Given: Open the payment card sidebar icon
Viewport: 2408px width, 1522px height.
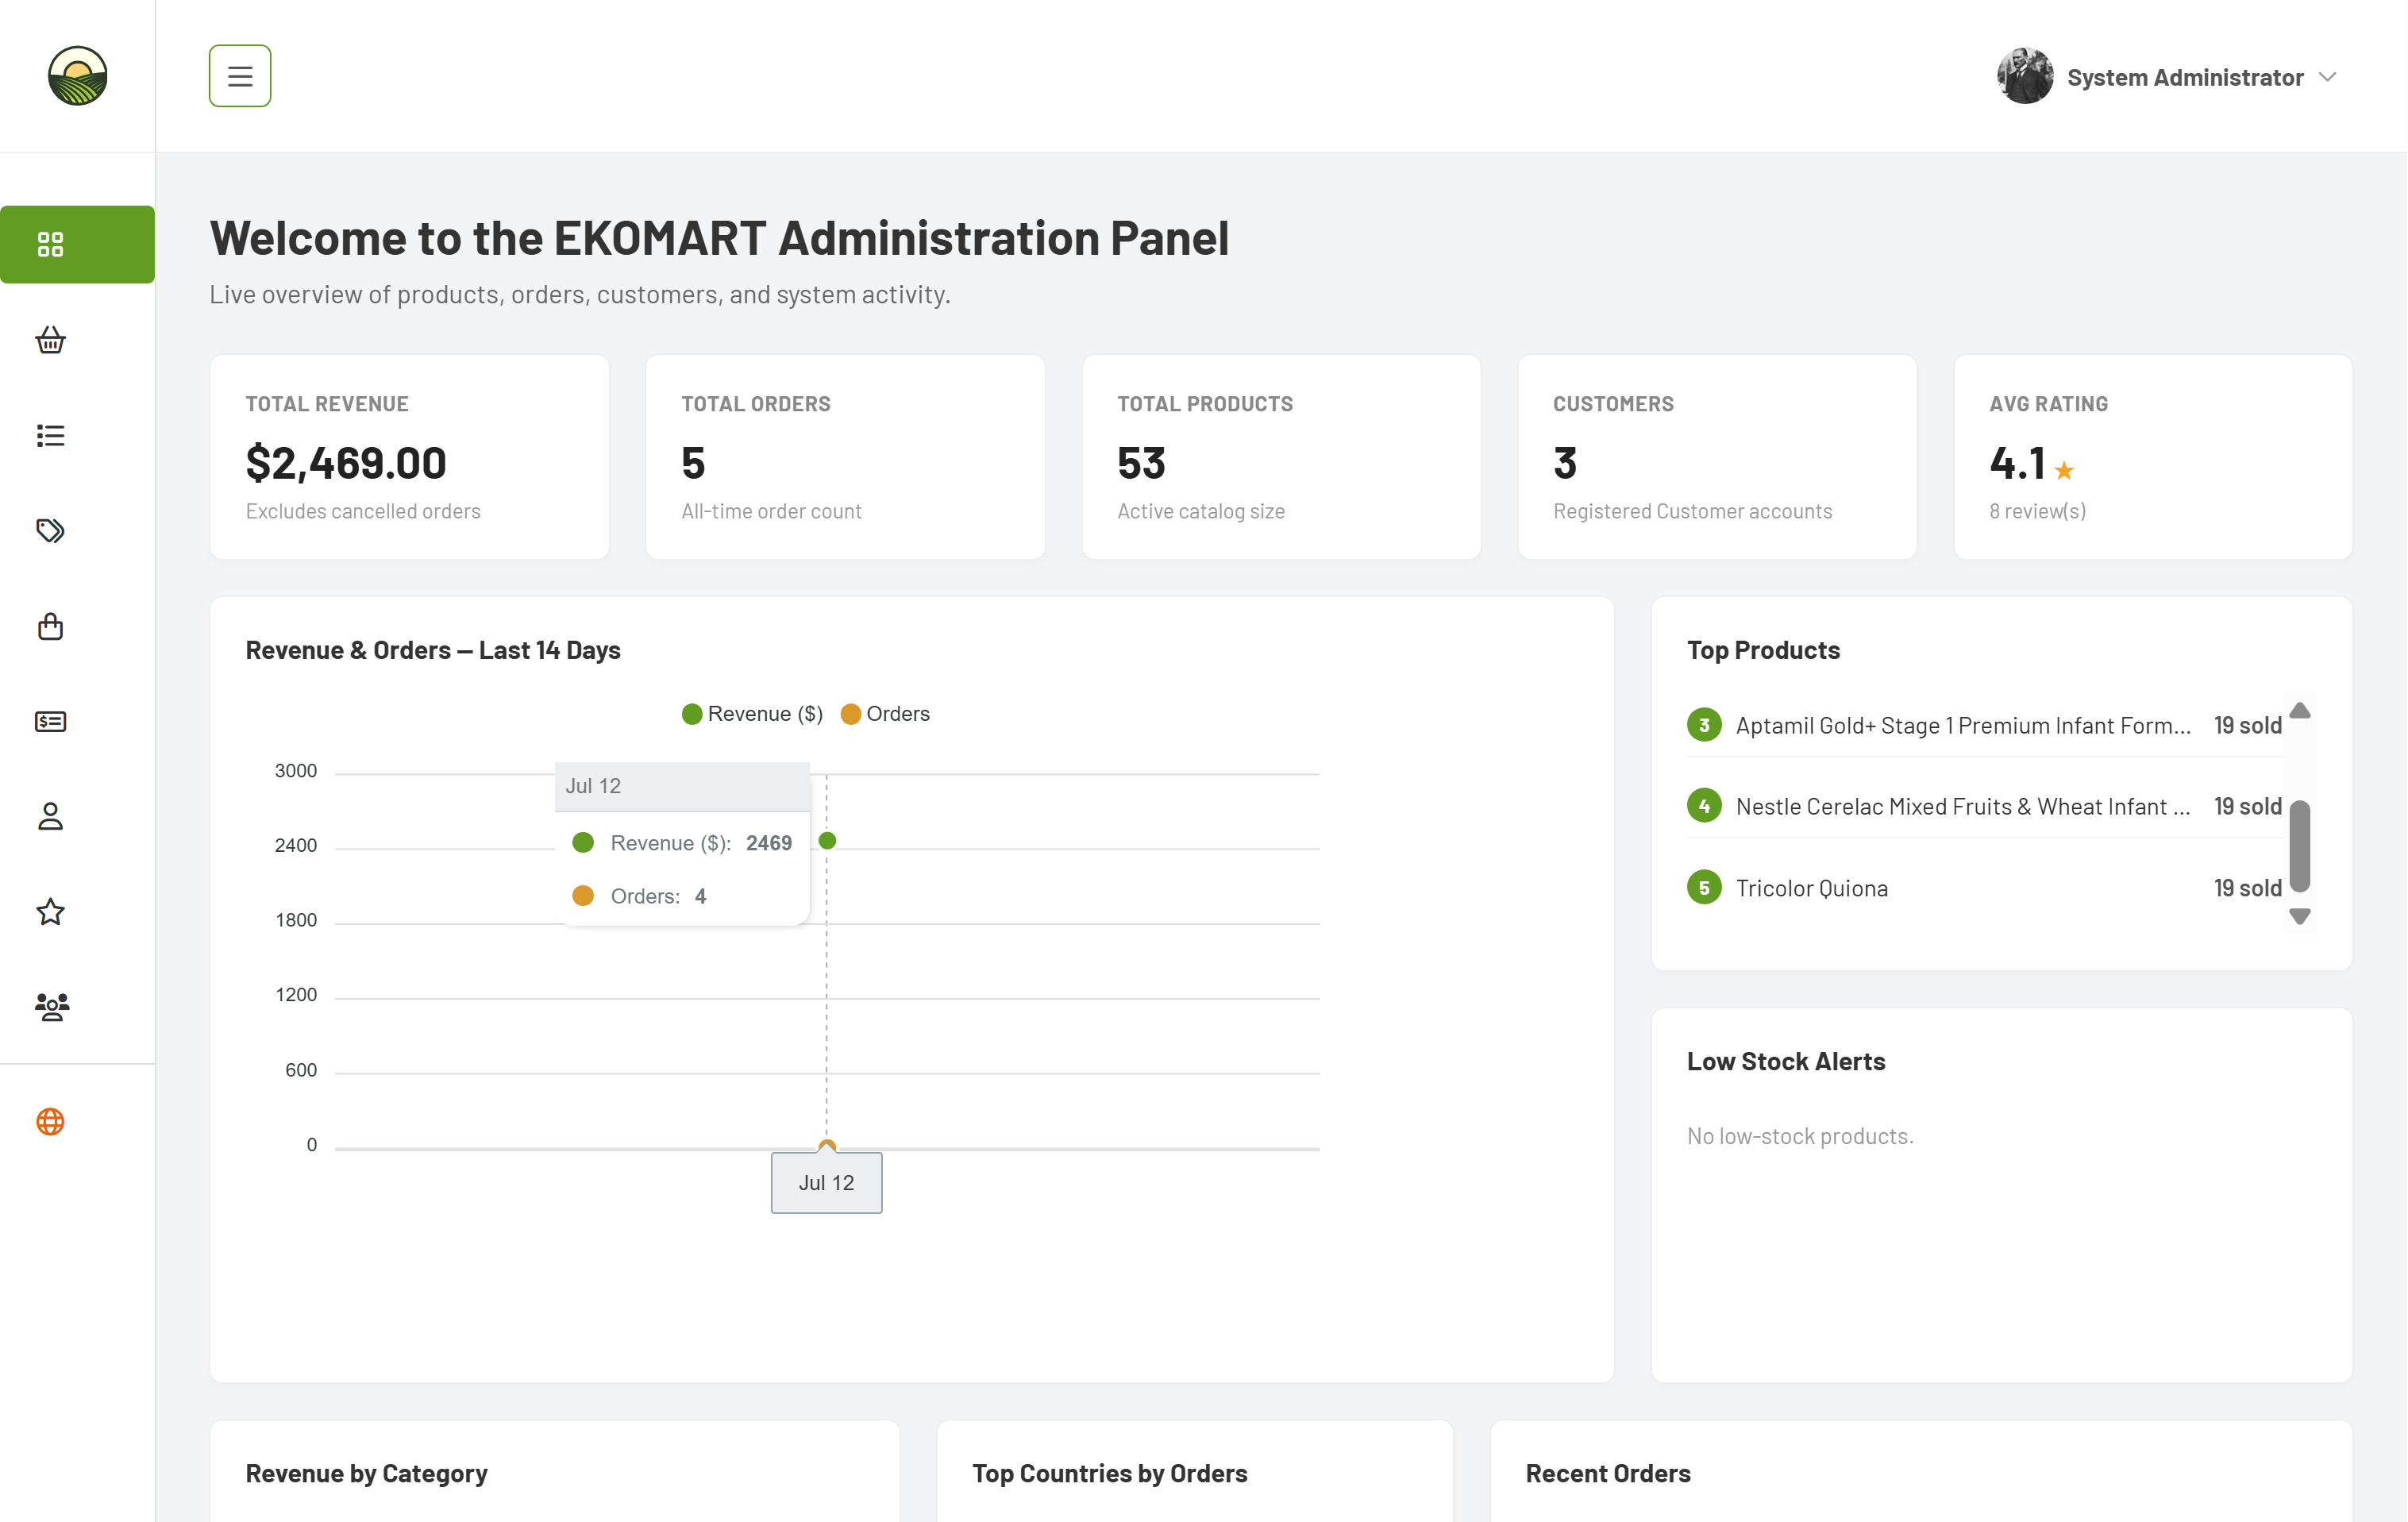Looking at the screenshot, I should click(x=50, y=721).
